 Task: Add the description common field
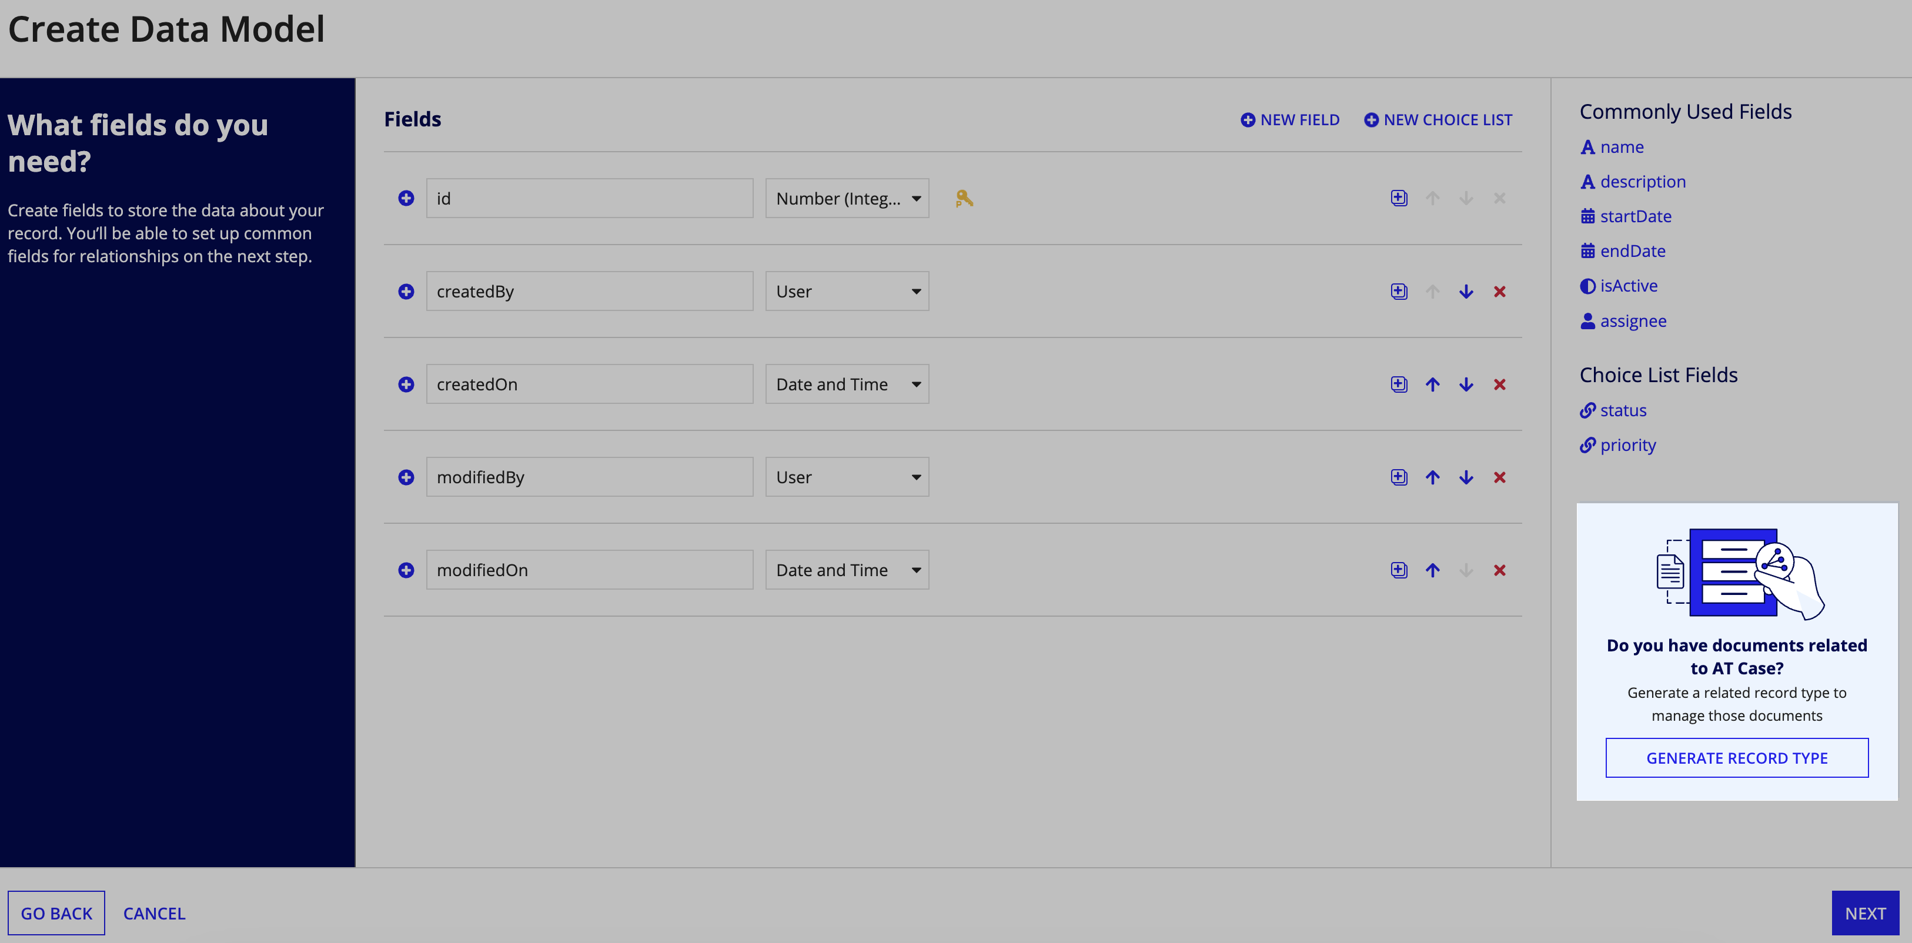coord(1633,182)
